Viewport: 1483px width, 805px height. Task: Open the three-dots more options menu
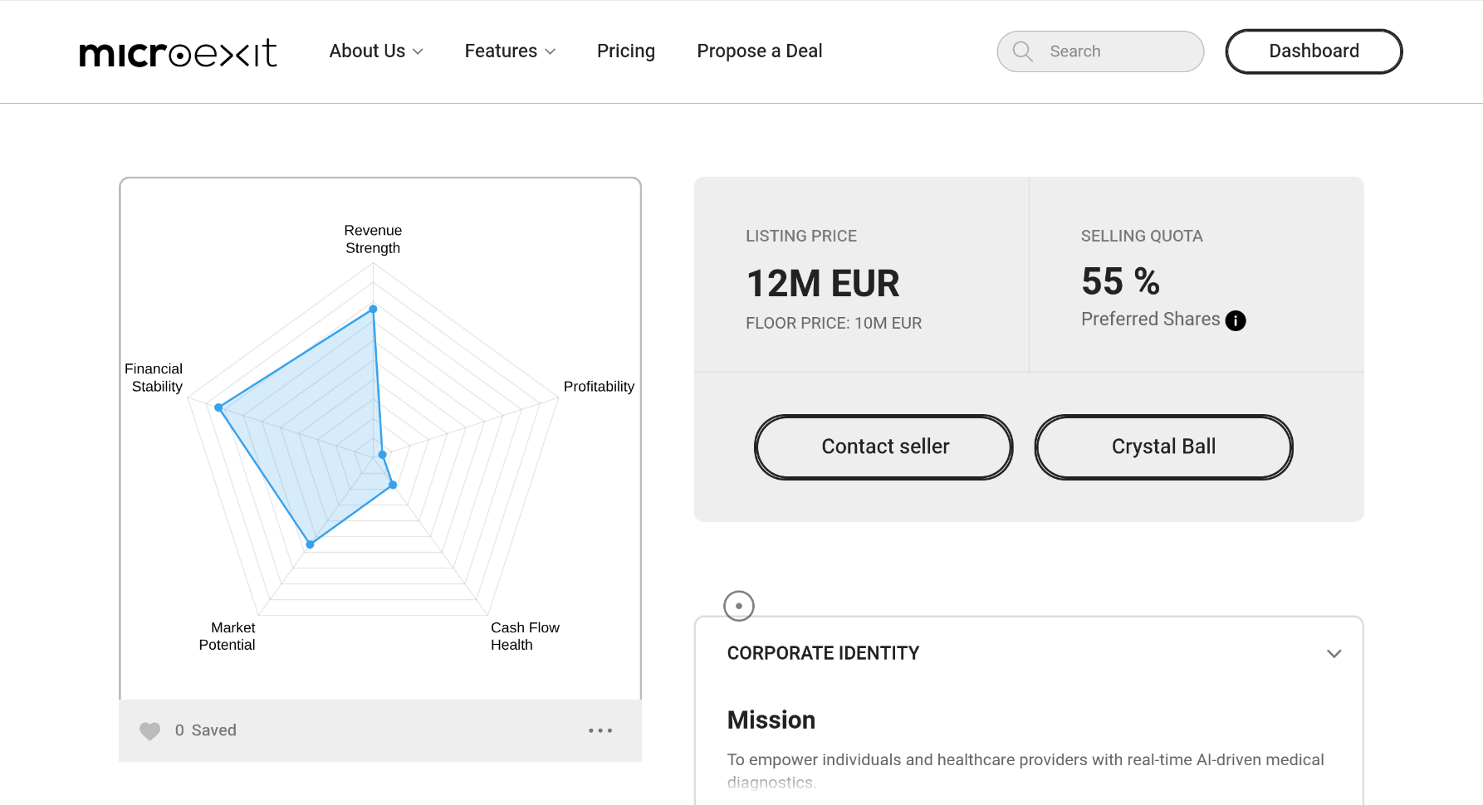(600, 730)
